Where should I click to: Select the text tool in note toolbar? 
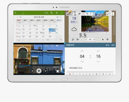[x=75, y=14]
